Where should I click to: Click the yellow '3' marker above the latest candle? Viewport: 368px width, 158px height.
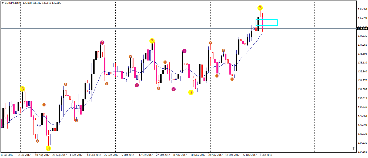coord(260,8)
